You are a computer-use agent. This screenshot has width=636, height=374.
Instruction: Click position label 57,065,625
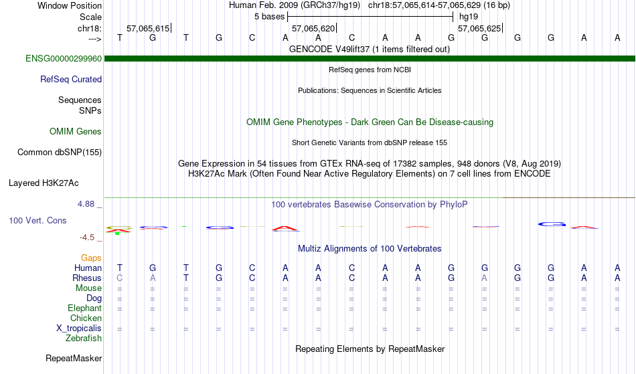(479, 28)
